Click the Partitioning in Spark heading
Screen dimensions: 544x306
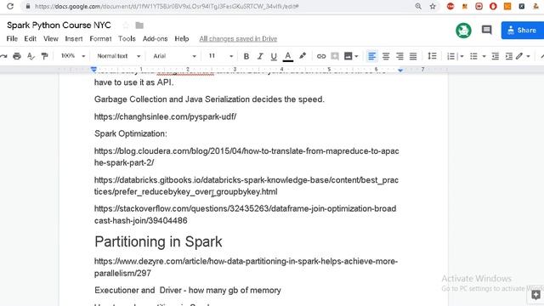coord(158,241)
